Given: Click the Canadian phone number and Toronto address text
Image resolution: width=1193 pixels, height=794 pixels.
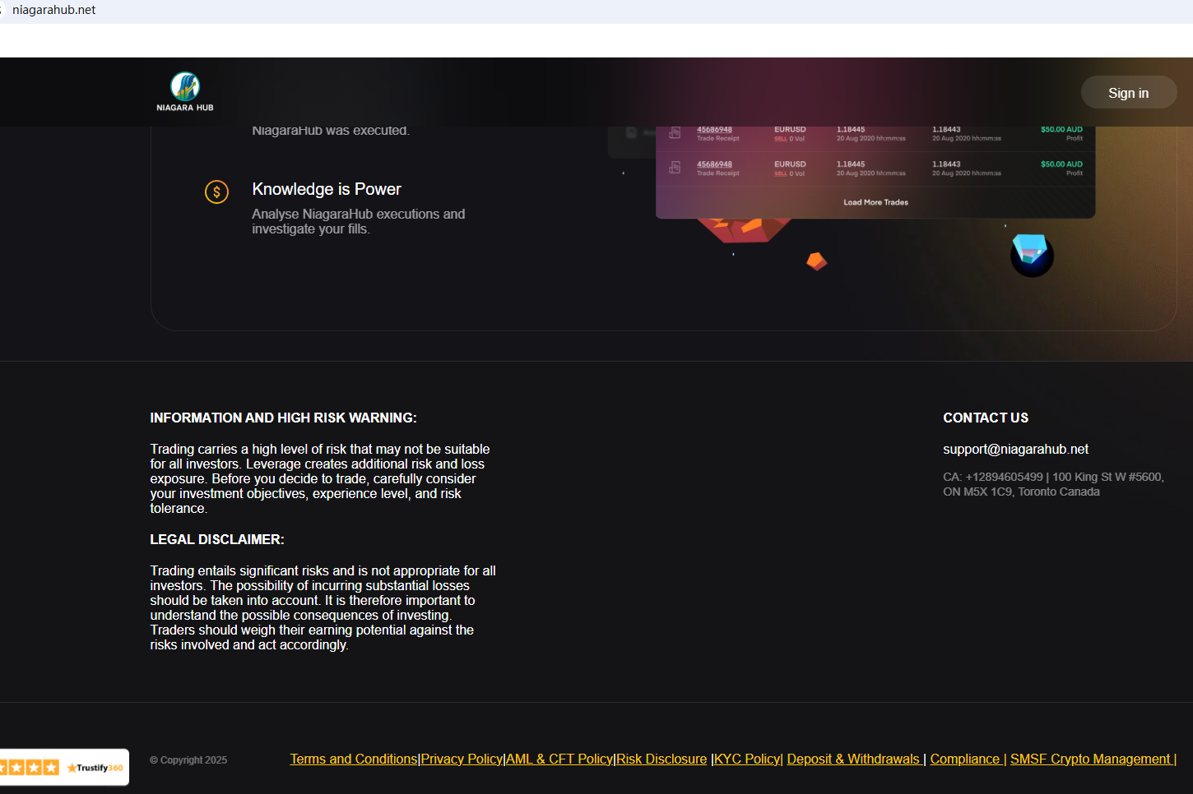Looking at the screenshot, I should point(1053,484).
